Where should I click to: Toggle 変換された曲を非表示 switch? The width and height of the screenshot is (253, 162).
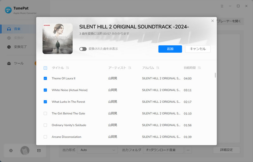coord(83,49)
